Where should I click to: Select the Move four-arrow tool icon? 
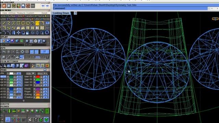coord(18,33)
